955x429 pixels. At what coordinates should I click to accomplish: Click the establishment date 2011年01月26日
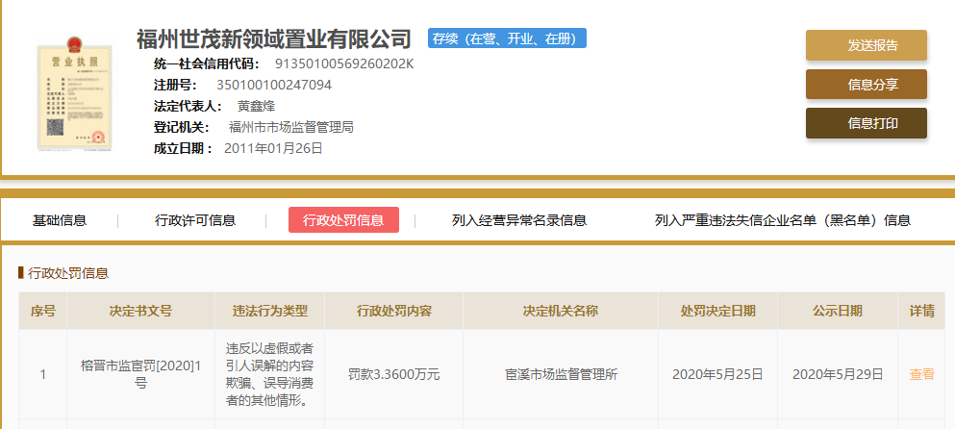(273, 148)
